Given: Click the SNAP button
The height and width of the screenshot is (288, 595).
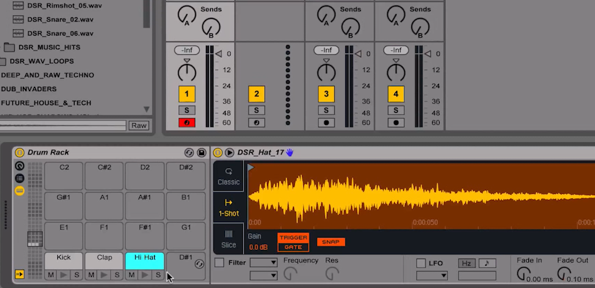Looking at the screenshot, I should click(331, 242).
